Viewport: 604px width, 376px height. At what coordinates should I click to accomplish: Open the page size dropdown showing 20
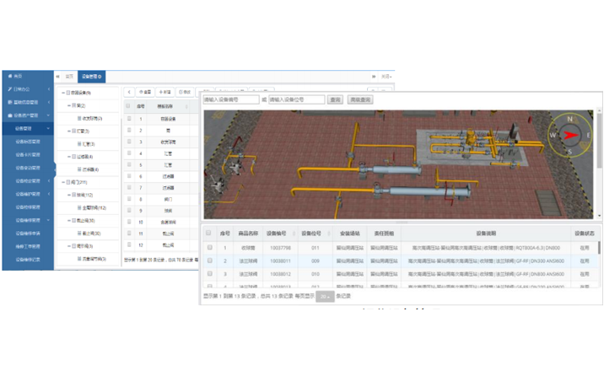[325, 297]
